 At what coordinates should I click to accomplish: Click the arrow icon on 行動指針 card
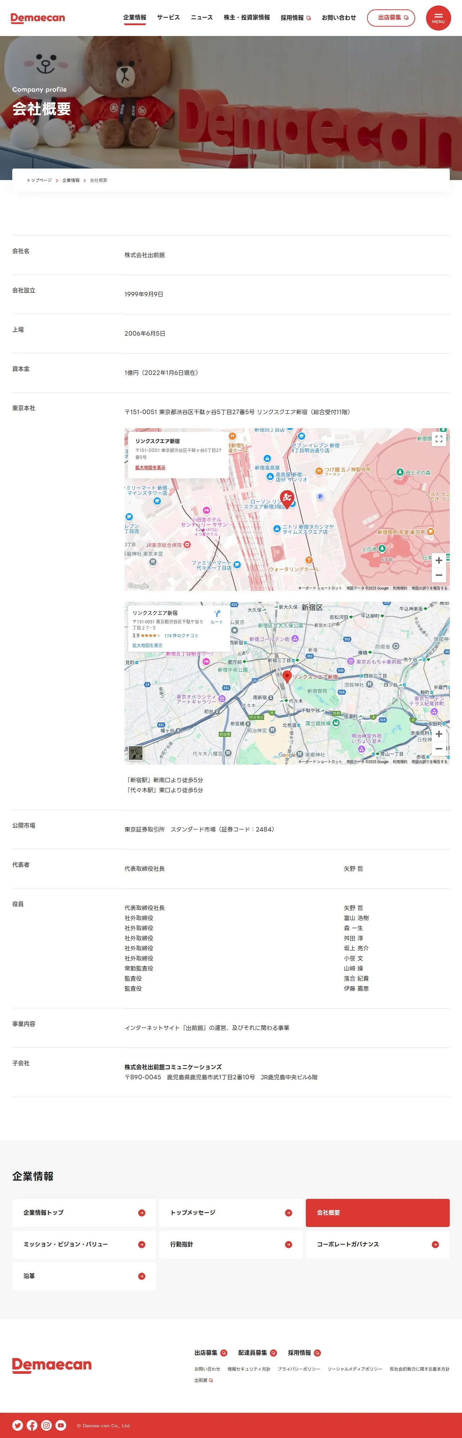289,1244
